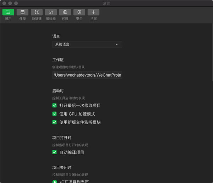Select the 打开项目列表页 radio button
This screenshot has width=213, height=183.
(x=55, y=182)
